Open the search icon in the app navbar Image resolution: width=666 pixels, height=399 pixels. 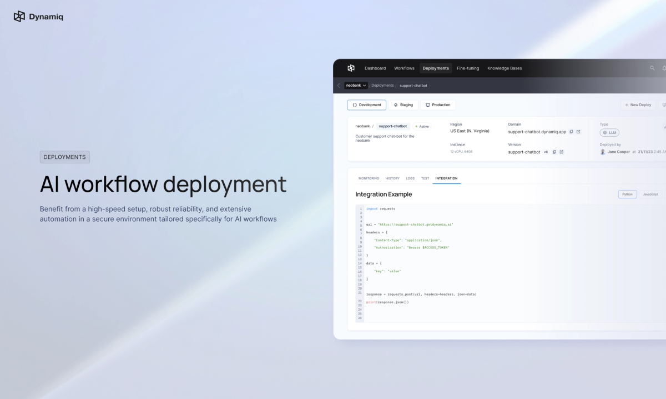point(652,68)
